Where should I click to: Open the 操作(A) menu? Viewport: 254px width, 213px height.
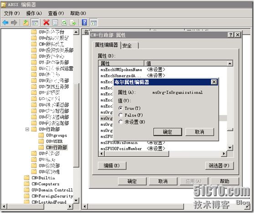(34, 13)
